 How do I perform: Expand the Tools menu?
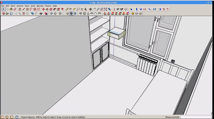coord(33,6)
